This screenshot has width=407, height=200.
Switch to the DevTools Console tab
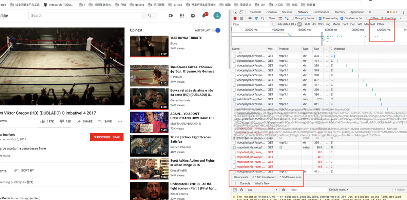point(272,12)
